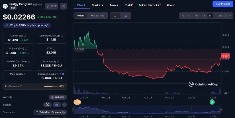
Task: Copy the contract address with copy icon
Action: click(x=64, y=112)
